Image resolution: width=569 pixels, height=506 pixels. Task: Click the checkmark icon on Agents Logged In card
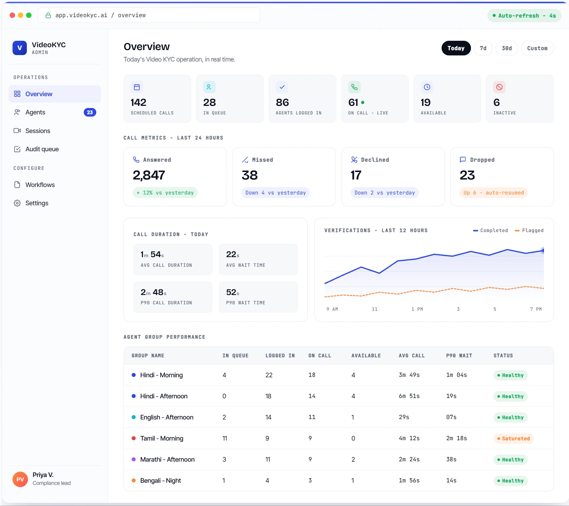[282, 87]
